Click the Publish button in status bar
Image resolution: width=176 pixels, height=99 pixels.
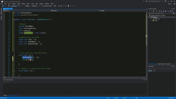pos(171,98)
